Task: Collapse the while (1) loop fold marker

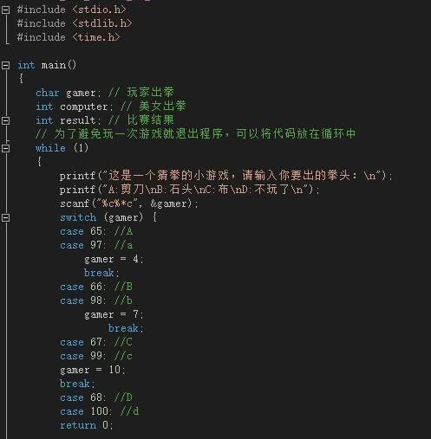Action: click(5, 148)
